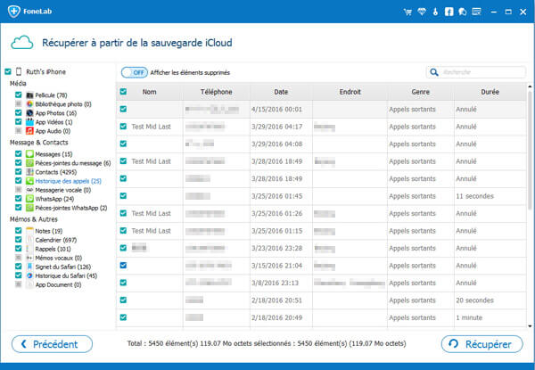535x370 pixels.
Task: Uncheck the Rappels (101) checkbox
Action: [19, 249]
